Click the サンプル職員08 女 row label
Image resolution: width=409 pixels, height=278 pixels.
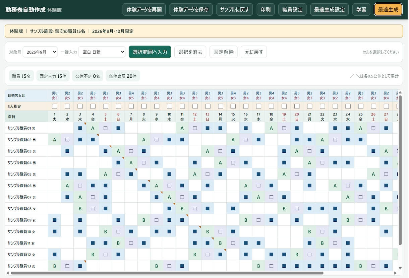(x=26, y=208)
